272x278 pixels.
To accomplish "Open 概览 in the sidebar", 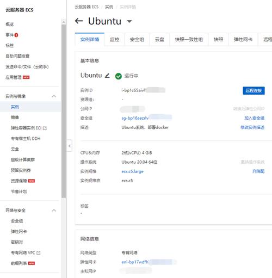I will click(x=10, y=24).
